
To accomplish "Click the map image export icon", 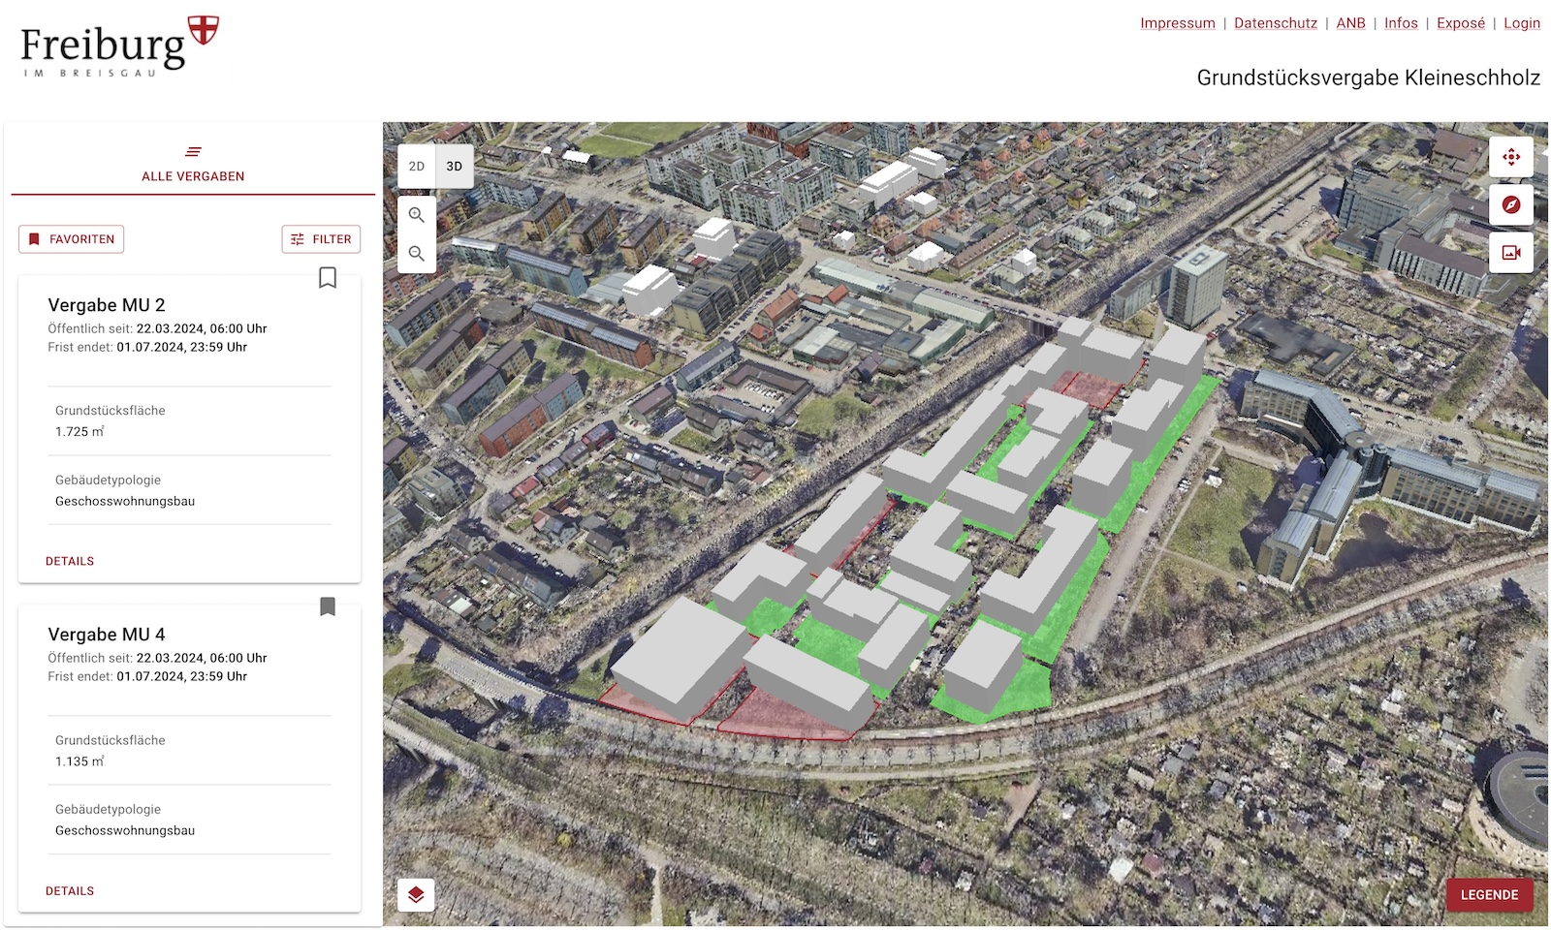I will tap(1511, 252).
